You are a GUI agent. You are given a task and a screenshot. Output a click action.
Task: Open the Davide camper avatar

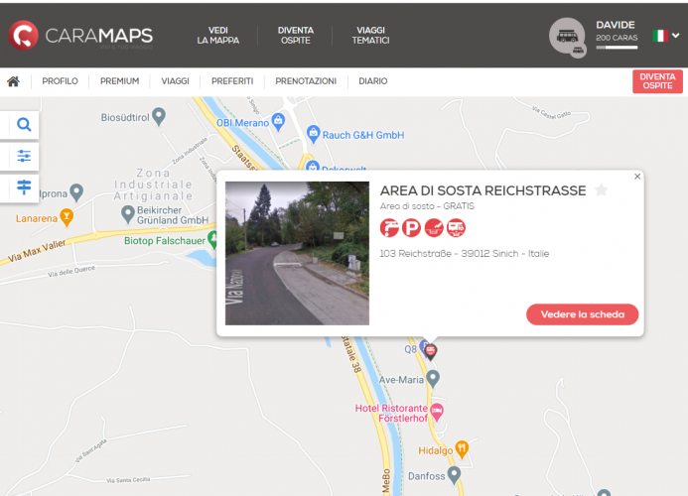pos(567,36)
